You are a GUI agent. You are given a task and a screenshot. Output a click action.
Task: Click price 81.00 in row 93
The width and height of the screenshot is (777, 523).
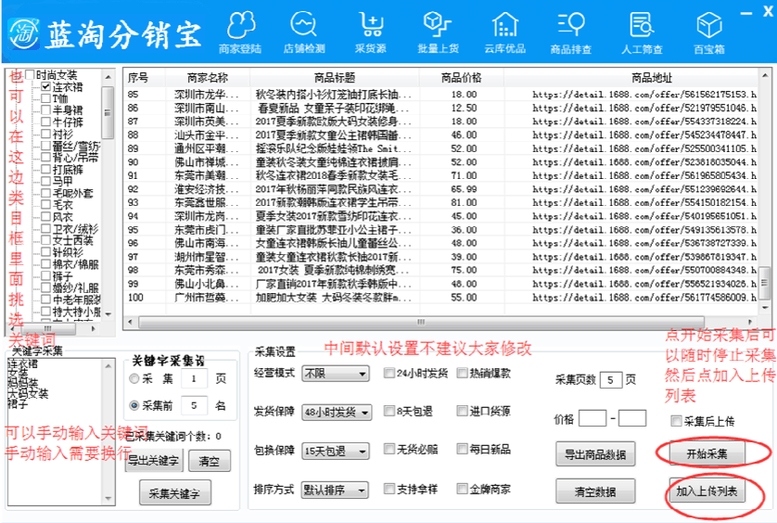464,203
